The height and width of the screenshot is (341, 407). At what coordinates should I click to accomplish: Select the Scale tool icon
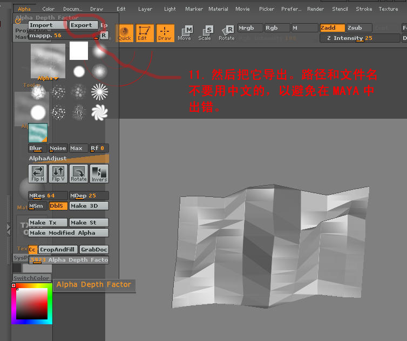(x=205, y=33)
